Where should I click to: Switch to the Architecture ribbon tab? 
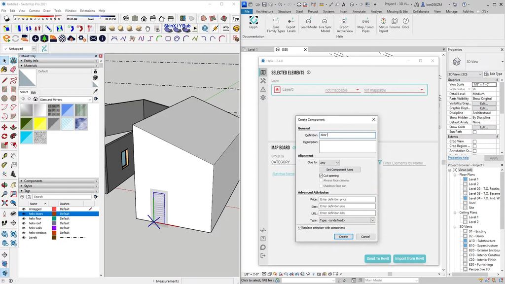[264, 11]
